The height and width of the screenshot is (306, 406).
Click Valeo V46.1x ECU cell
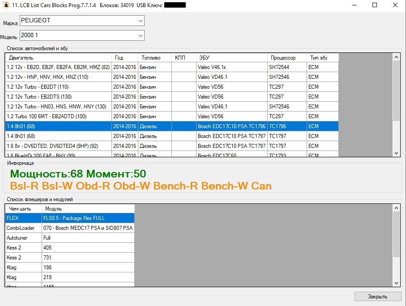click(x=232, y=67)
